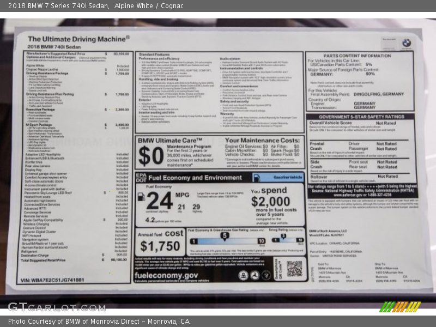Click the greenhouse gas rating marker showing 5
Viewport: 436px width, 327px height.
tap(225, 236)
